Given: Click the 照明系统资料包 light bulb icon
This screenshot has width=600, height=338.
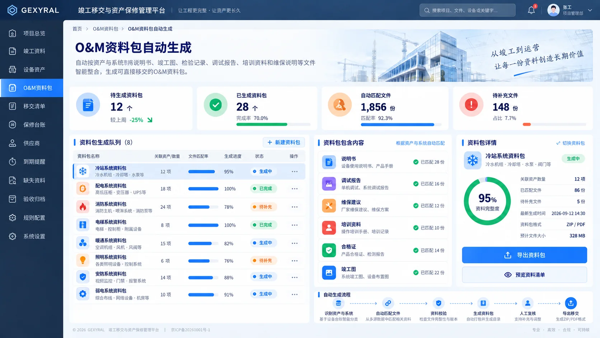Looking at the screenshot, I should (x=83, y=260).
